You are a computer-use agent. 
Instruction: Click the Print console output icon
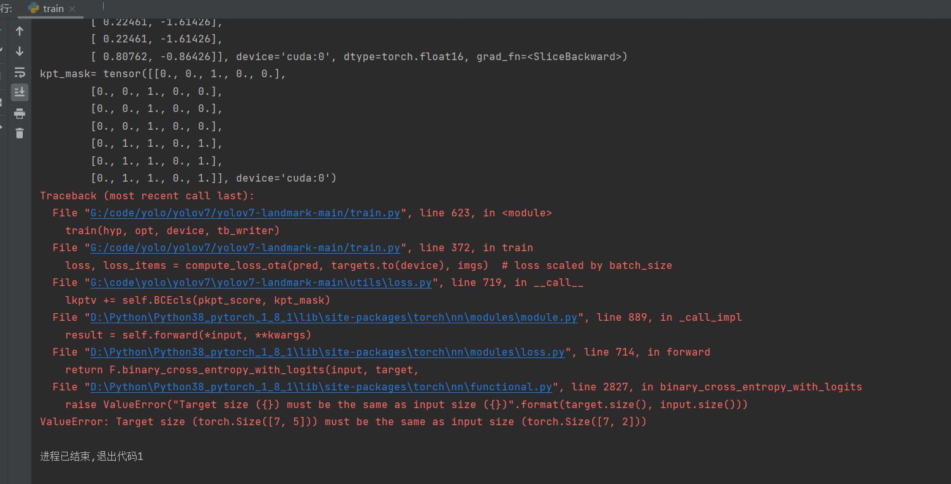click(20, 114)
